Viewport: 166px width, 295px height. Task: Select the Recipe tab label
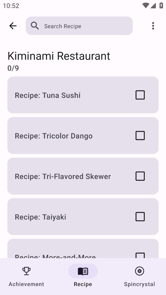coord(83,284)
